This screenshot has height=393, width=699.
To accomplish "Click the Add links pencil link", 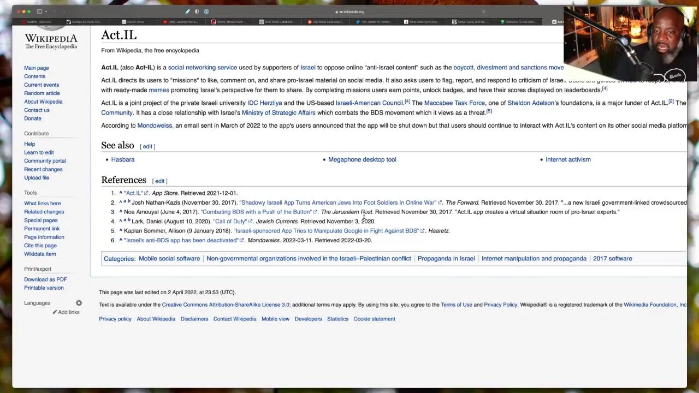I will 66,312.
